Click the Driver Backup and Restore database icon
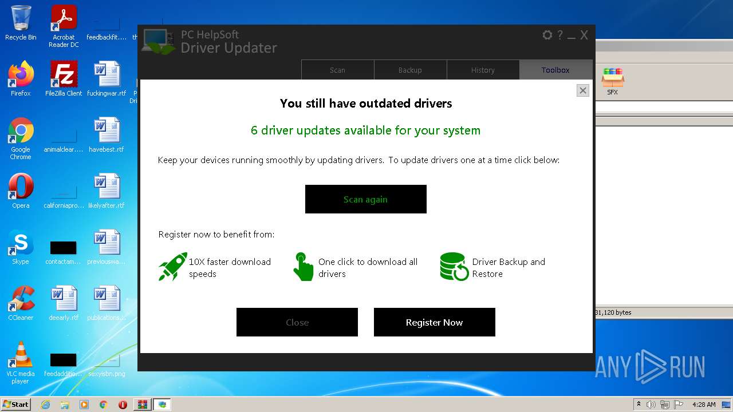Image resolution: width=733 pixels, height=412 pixels. (455, 267)
